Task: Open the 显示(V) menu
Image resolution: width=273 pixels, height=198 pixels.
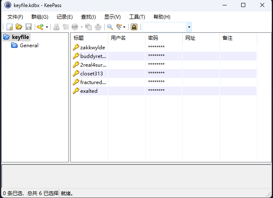Action: [112, 17]
